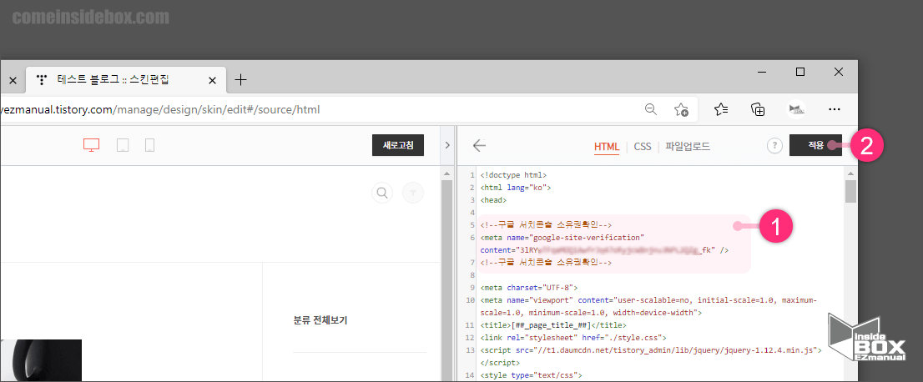Click the dark preview image thumbnail
Viewport: 923px width, 382px height.
[x=41, y=360]
